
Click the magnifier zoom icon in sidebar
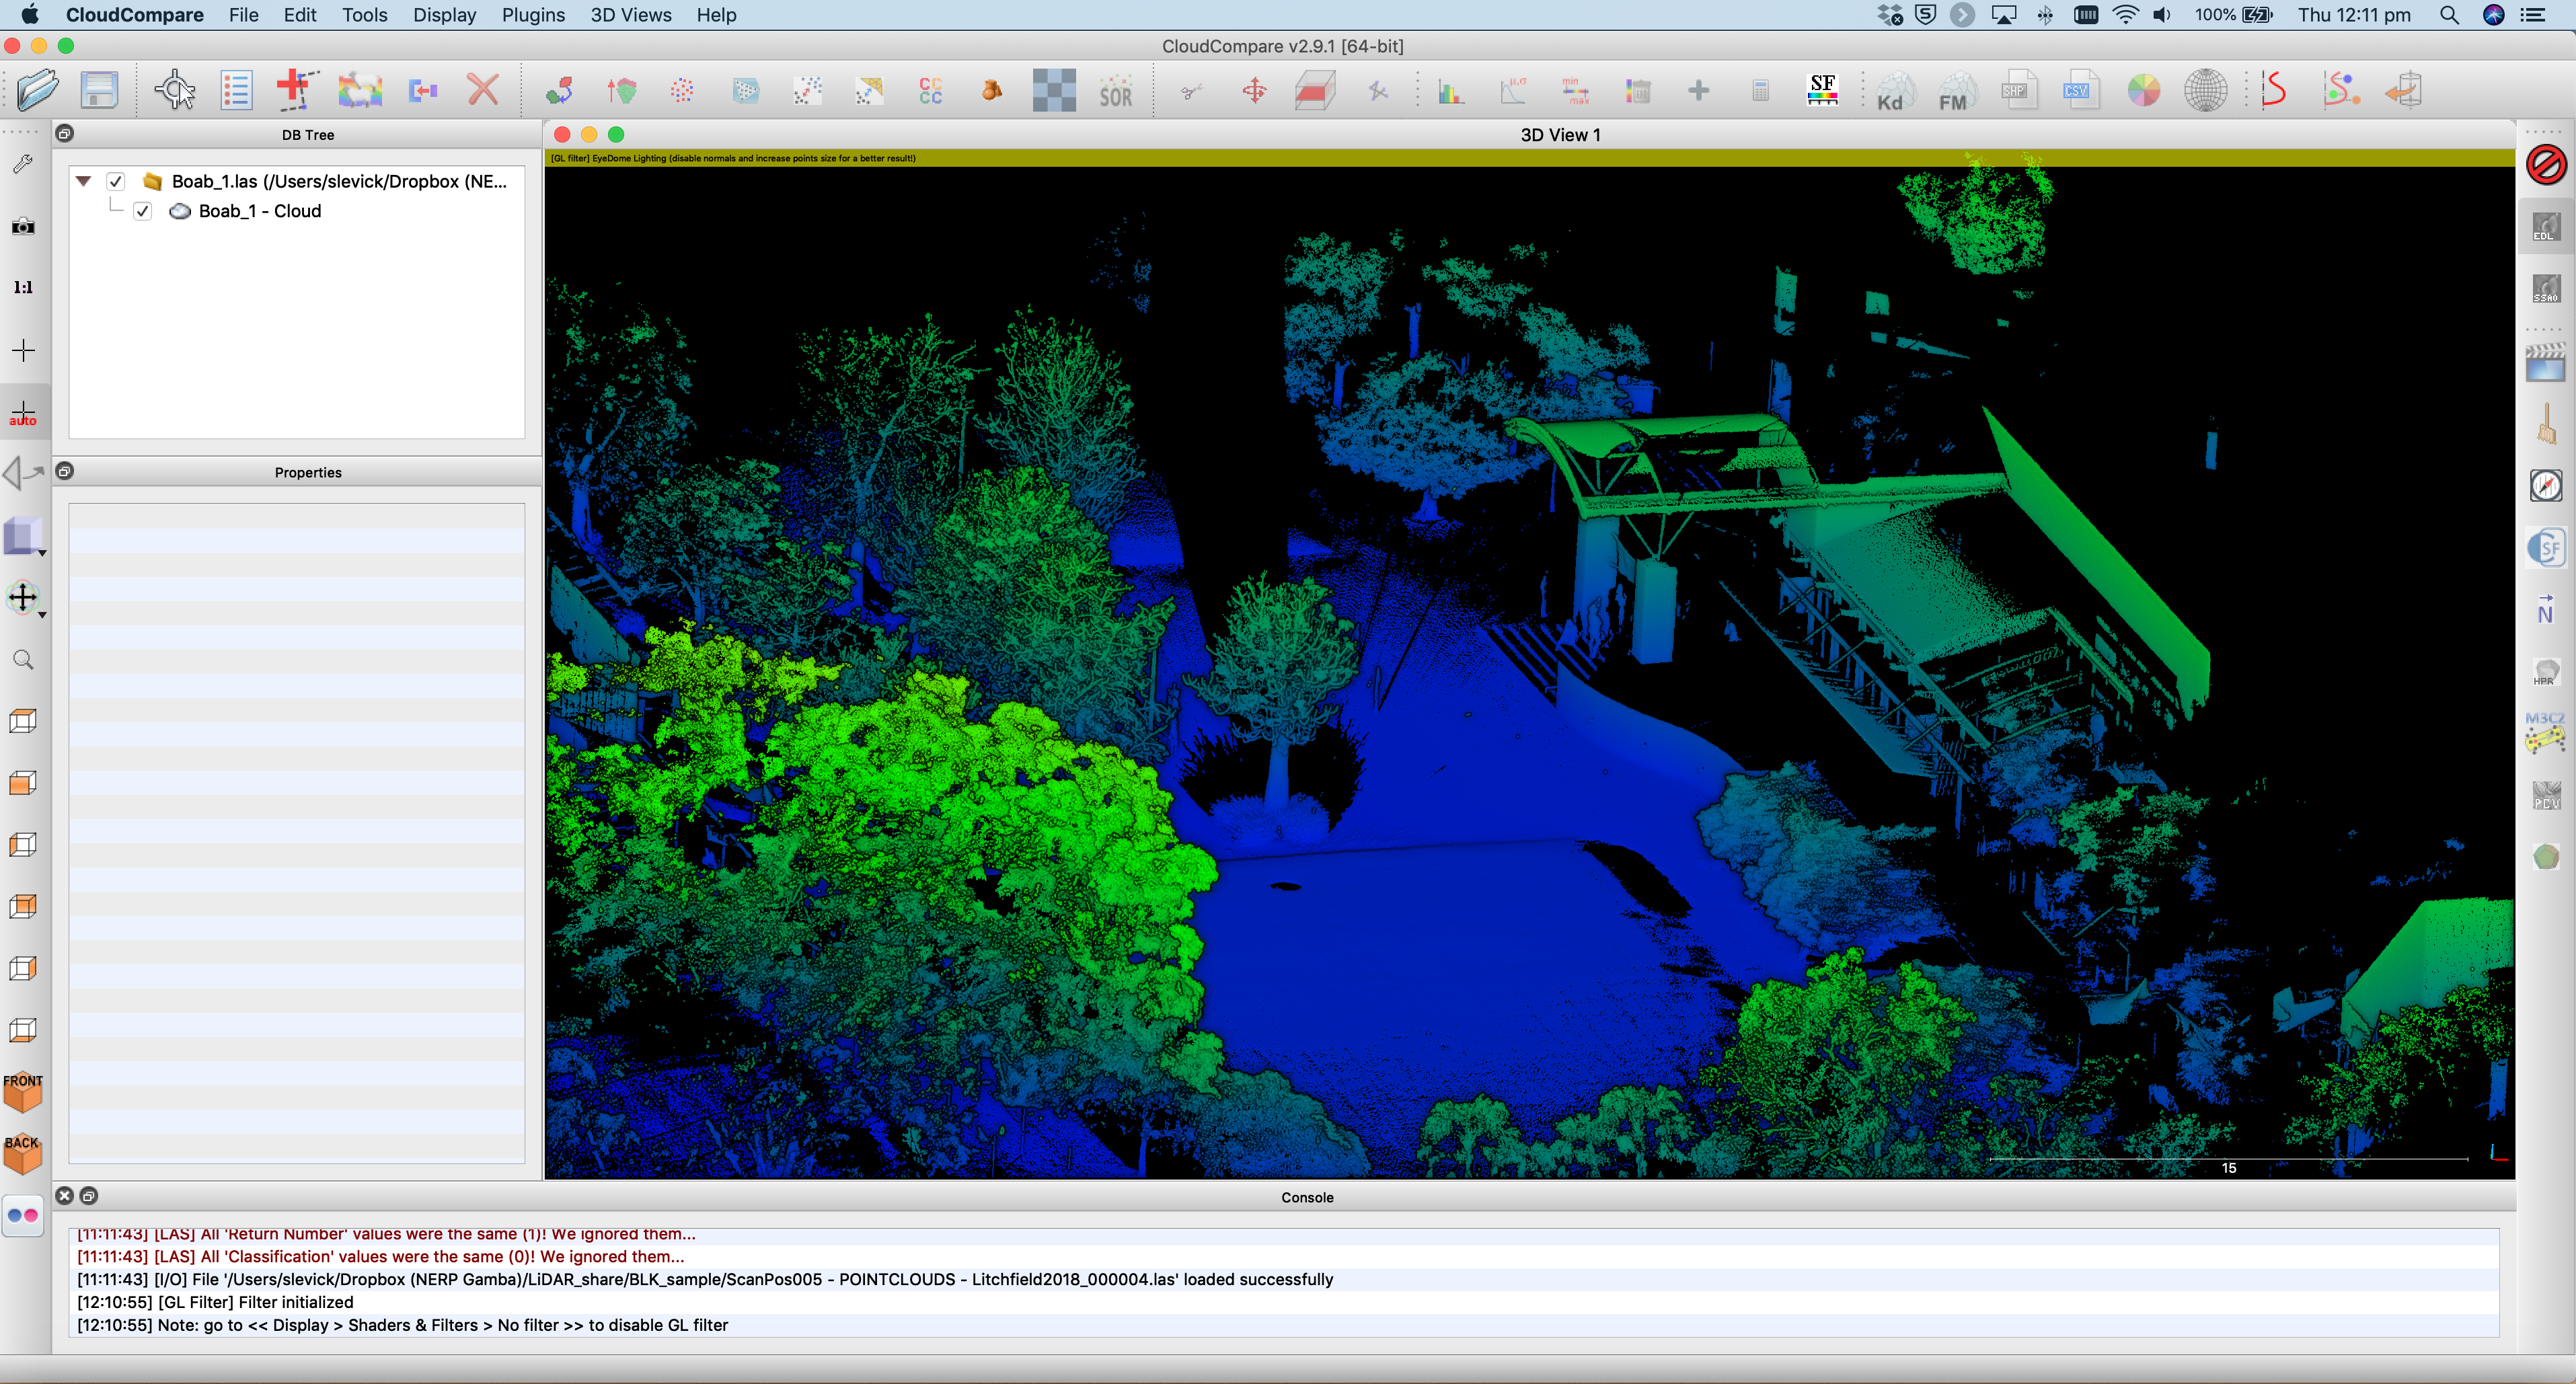(23, 660)
